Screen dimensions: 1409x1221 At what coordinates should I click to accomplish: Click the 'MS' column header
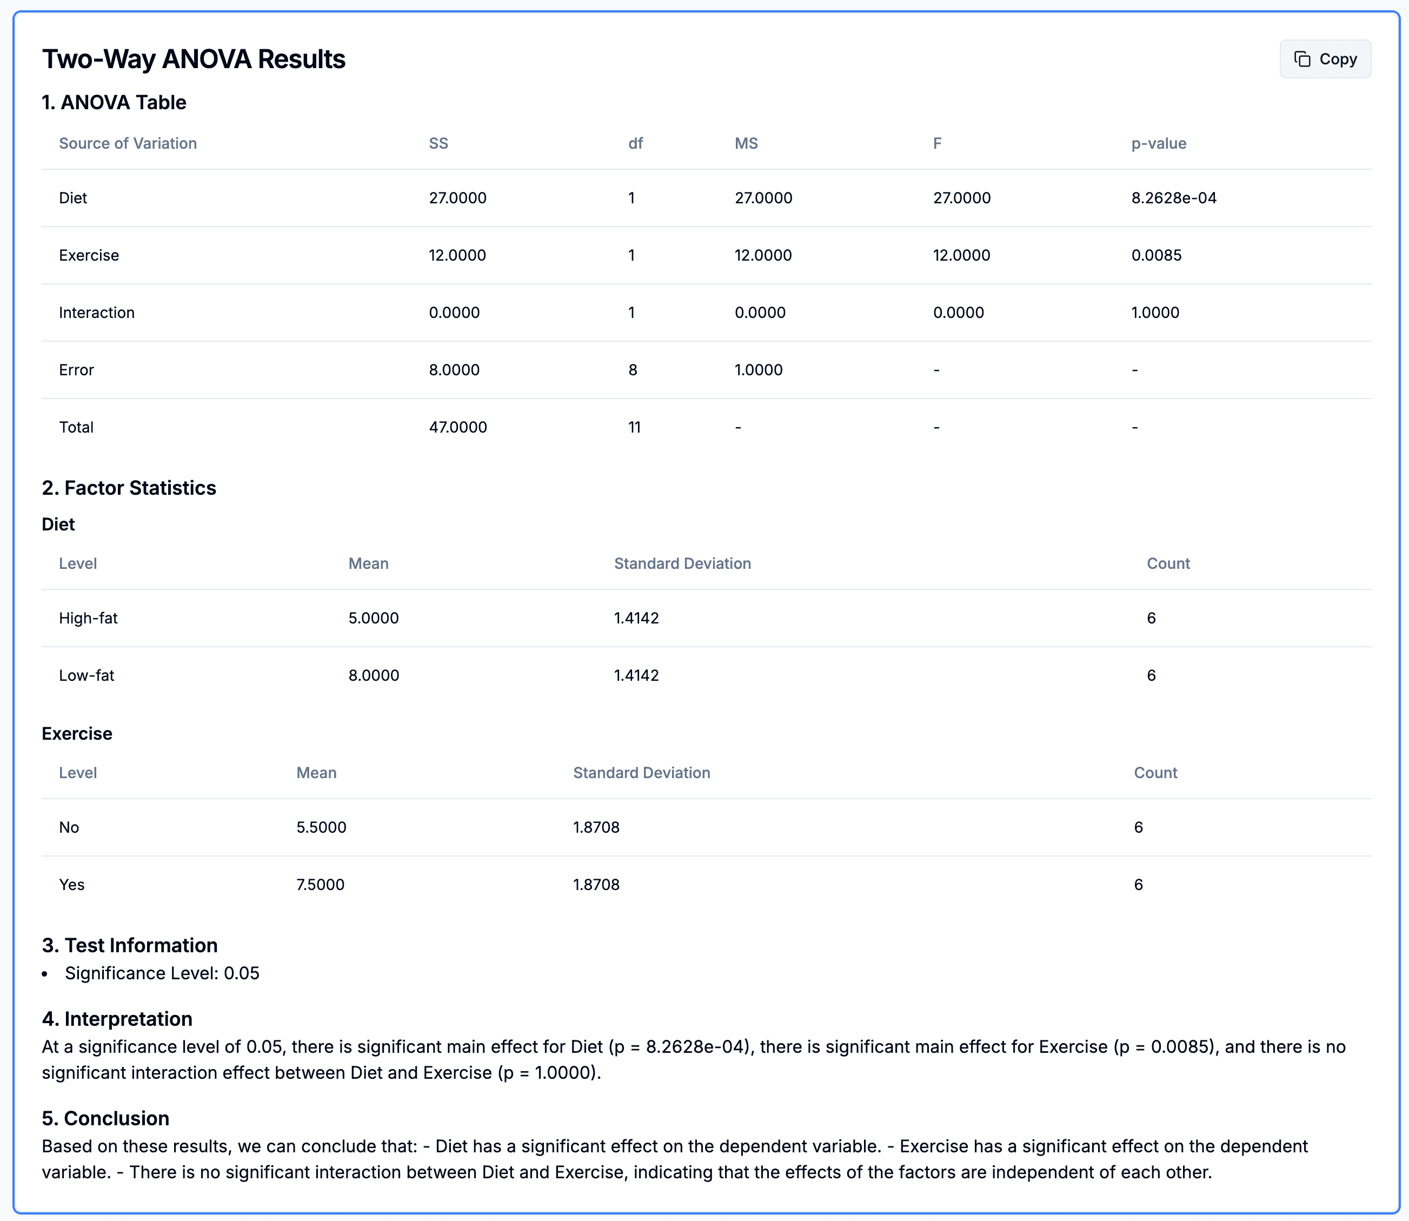(746, 143)
